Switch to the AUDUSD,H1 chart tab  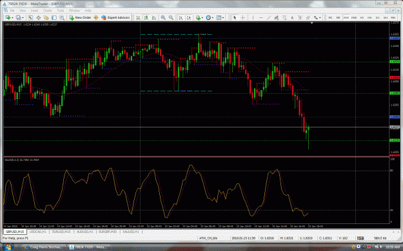85,232
